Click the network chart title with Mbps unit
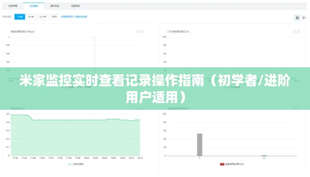 point(23,31)
